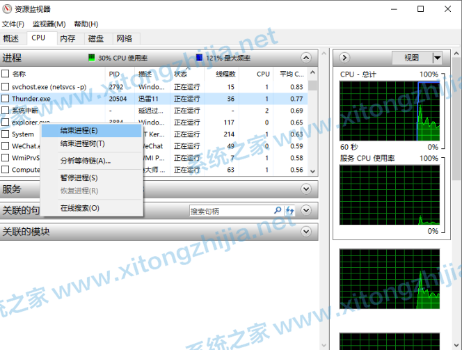
Task: Sort by the 线程数 column header
Action: click(x=221, y=74)
